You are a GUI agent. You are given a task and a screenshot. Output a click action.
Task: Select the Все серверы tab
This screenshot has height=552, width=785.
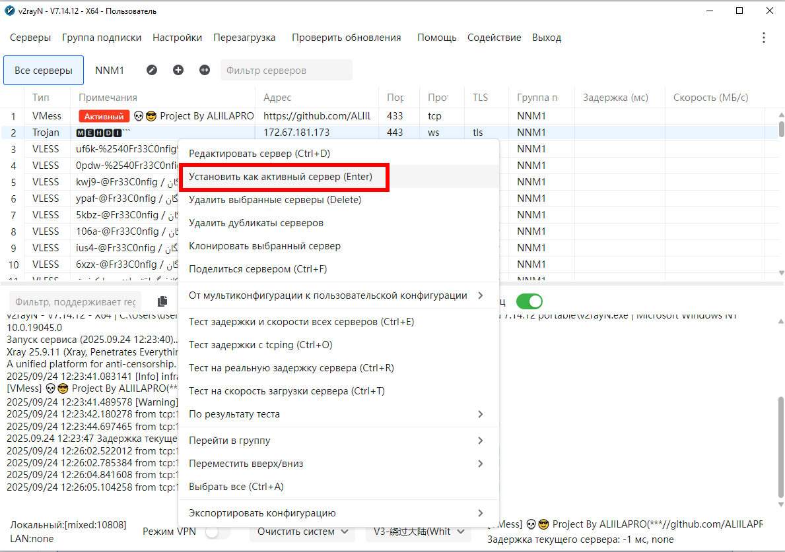coord(44,70)
